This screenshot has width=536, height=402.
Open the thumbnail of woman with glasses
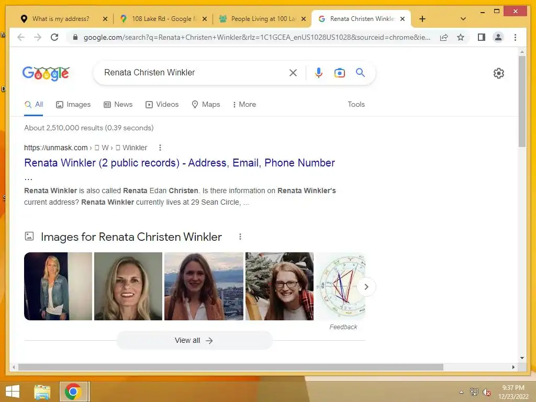(280, 286)
